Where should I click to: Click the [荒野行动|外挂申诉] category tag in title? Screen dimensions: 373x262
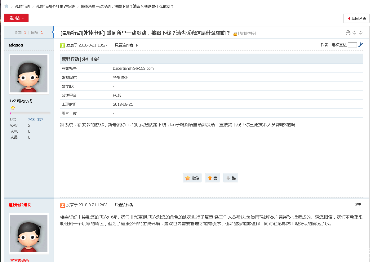pyautogui.click(x=82, y=33)
